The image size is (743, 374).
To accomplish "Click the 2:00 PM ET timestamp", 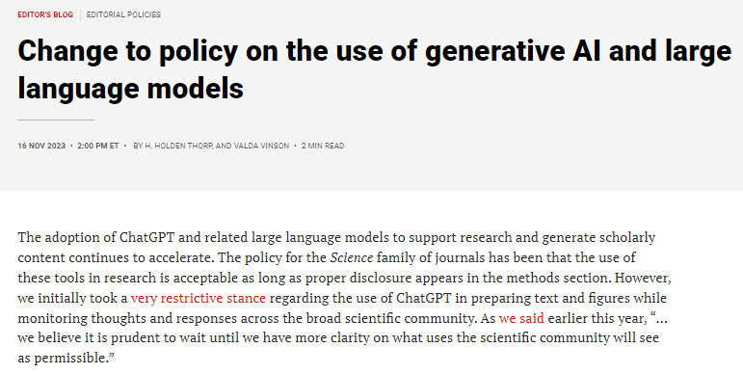I will [98, 146].
